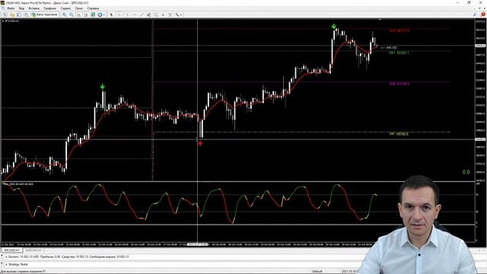
Task: Switch to the USDCHF,H1 chart tab
Action: pyautogui.click(x=33, y=250)
